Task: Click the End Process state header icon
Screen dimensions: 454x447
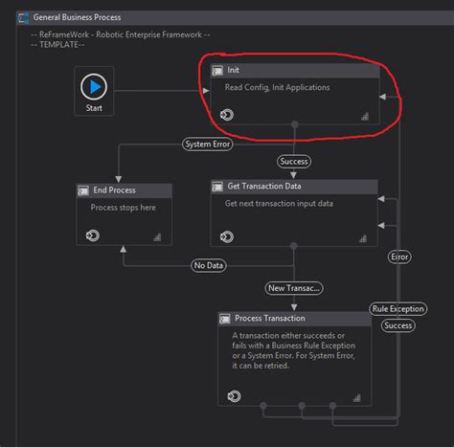Action: 83,190
